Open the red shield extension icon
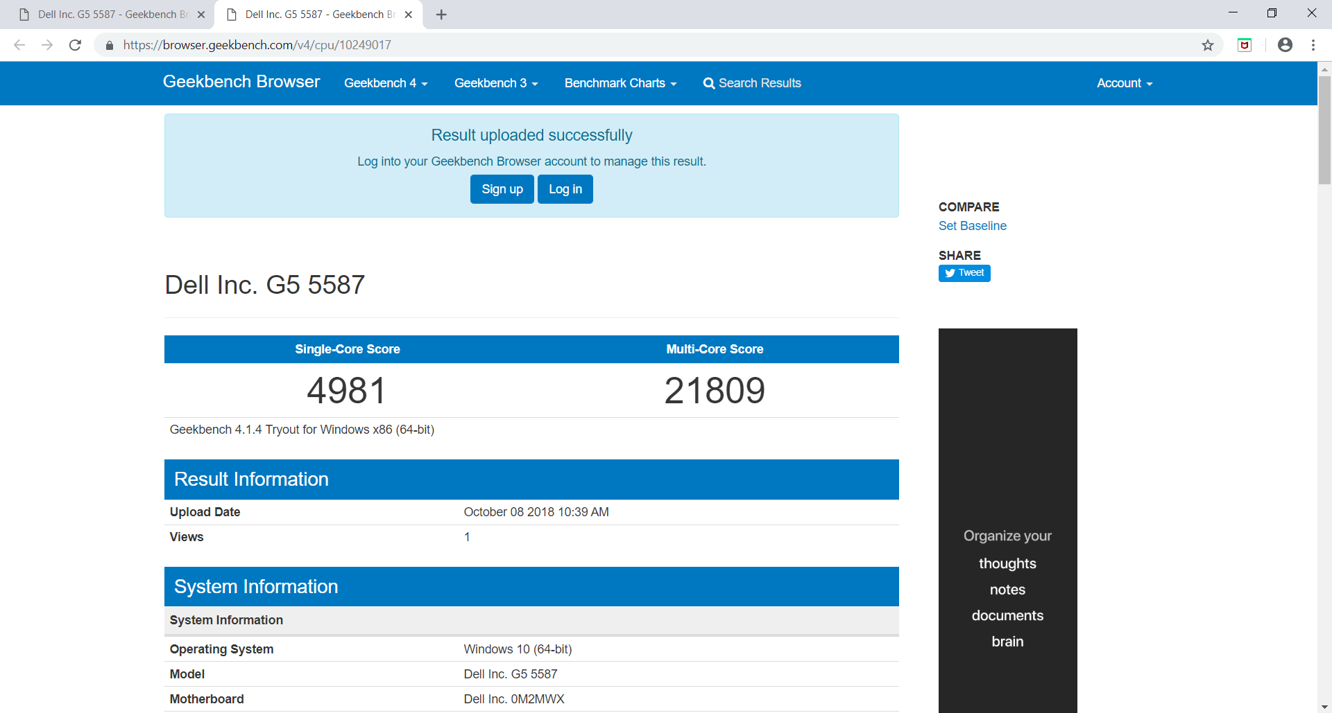This screenshot has width=1332, height=713. [1245, 45]
